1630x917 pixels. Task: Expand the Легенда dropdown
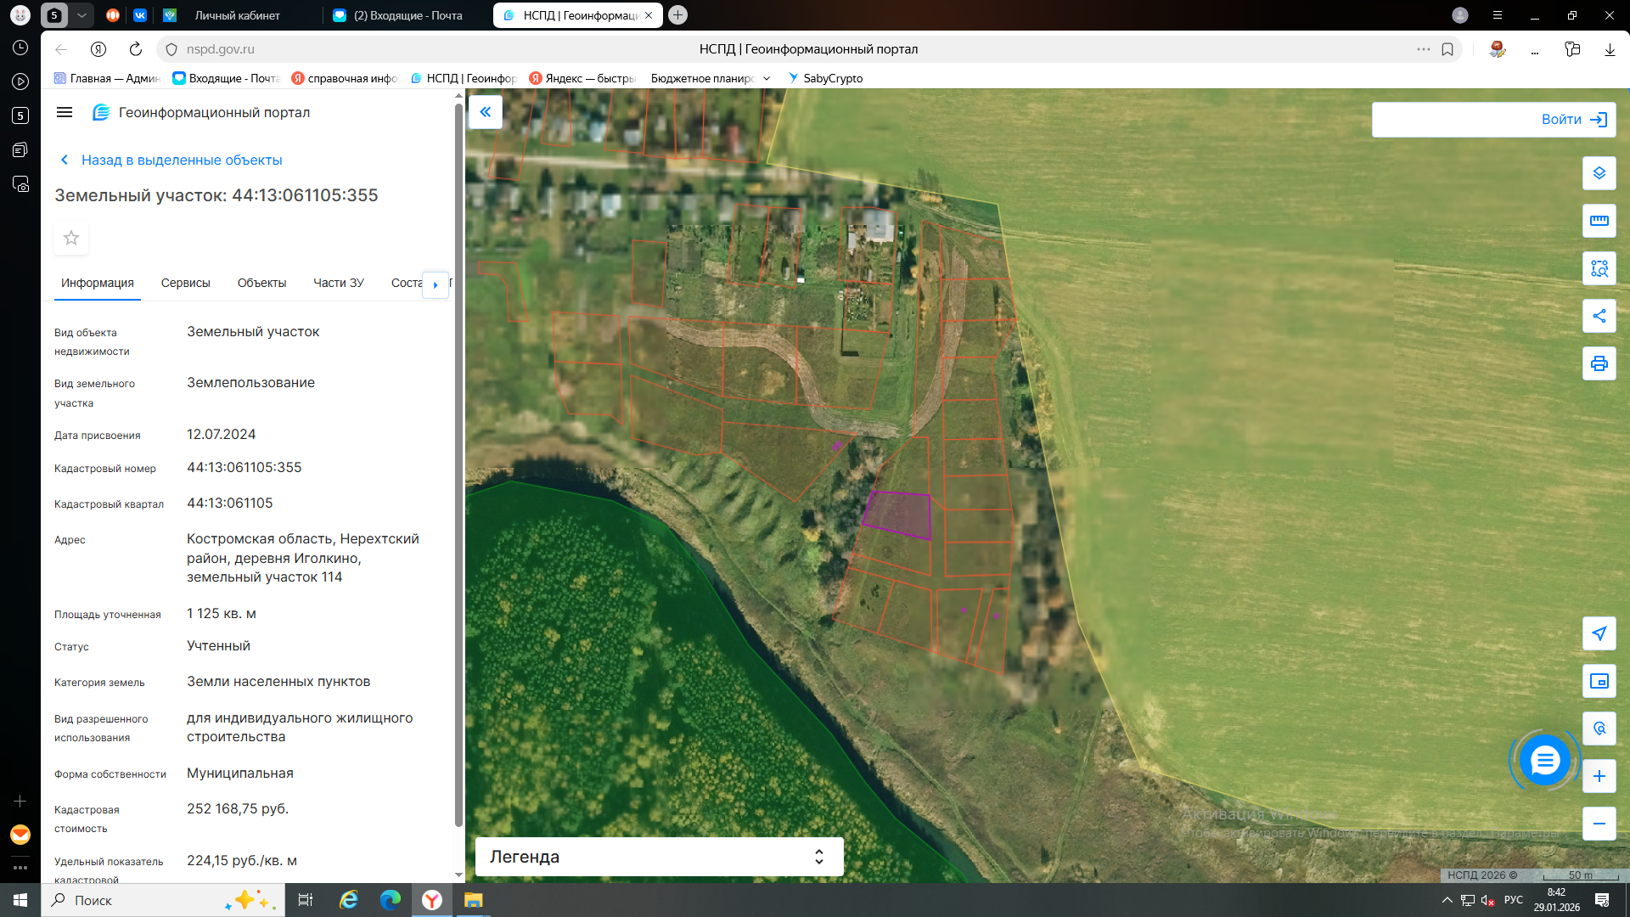(x=659, y=857)
